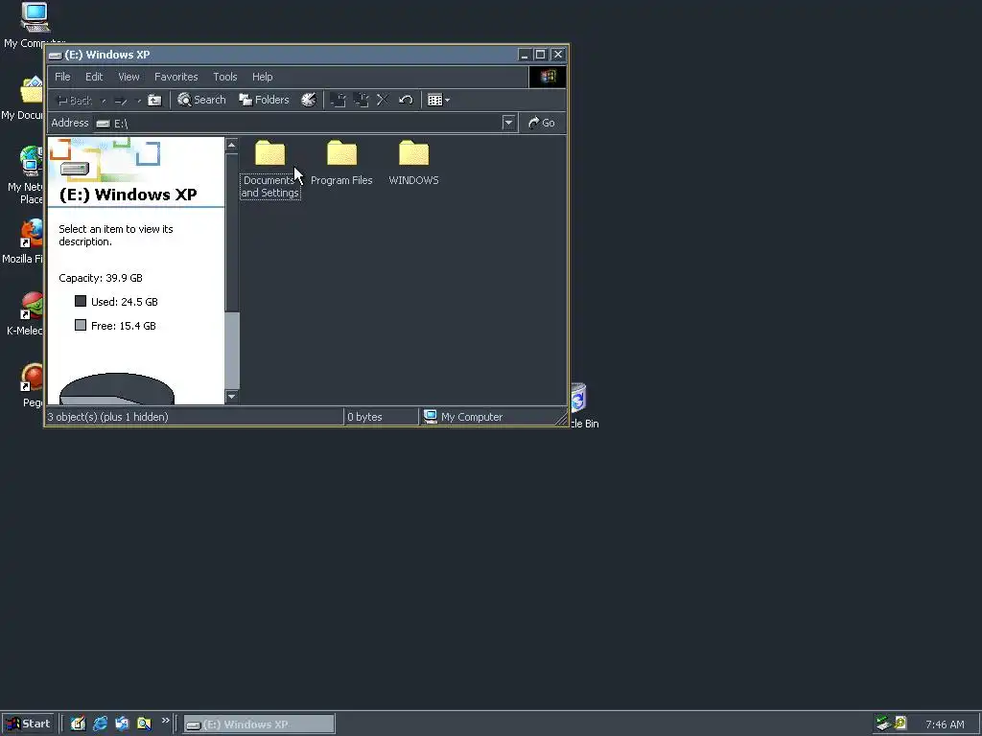Click the drive icon in Address field

(104, 124)
